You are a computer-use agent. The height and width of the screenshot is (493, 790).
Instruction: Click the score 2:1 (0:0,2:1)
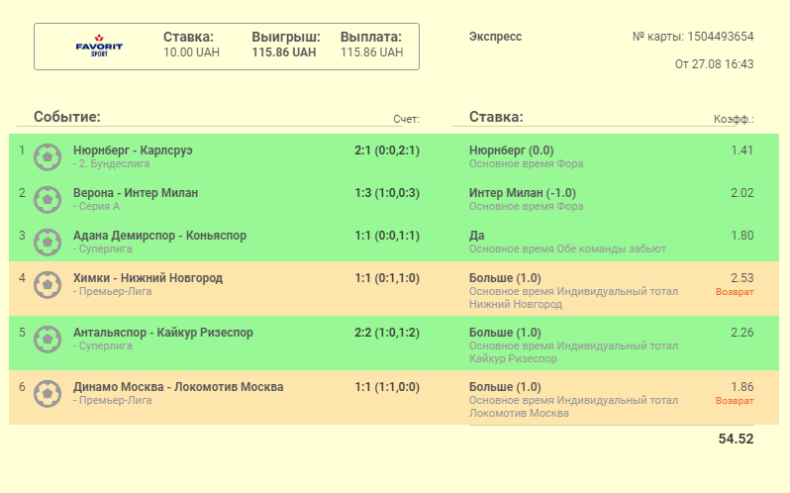(387, 150)
